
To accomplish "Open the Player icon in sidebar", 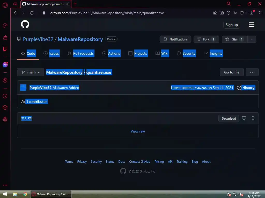I will tap(5, 80).
